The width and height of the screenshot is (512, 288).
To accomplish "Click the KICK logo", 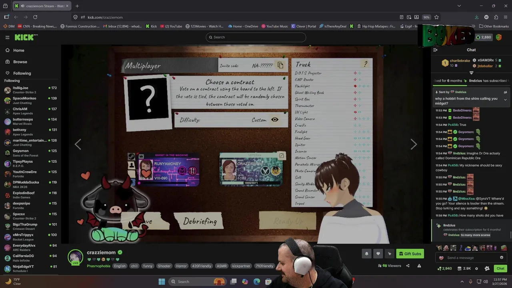I will click(26, 37).
